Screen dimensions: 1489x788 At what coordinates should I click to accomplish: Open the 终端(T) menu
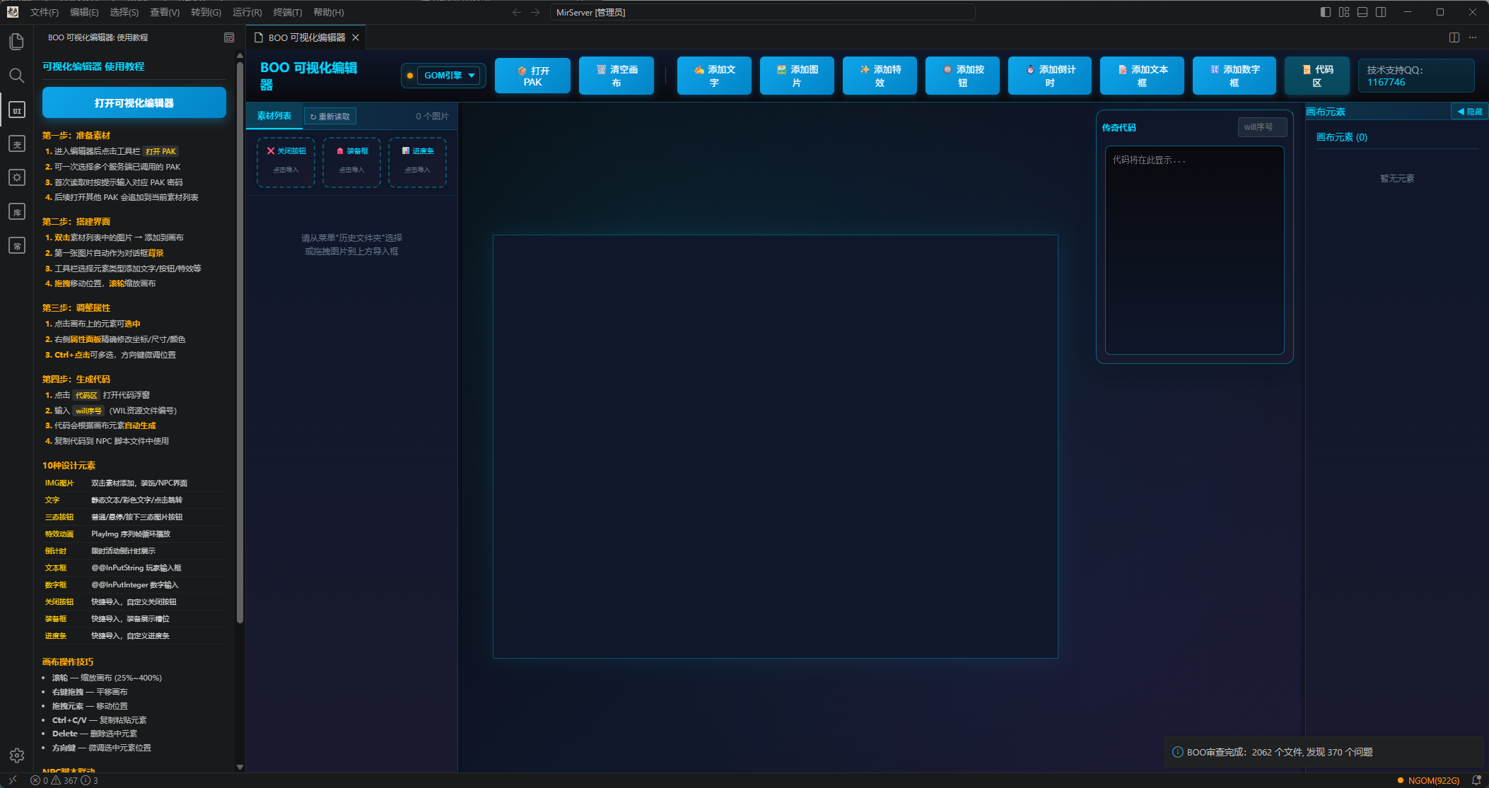(288, 12)
